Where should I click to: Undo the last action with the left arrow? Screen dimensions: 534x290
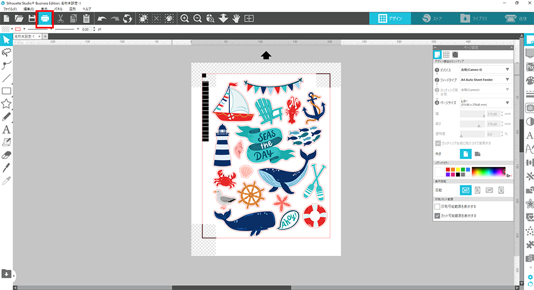coord(102,19)
